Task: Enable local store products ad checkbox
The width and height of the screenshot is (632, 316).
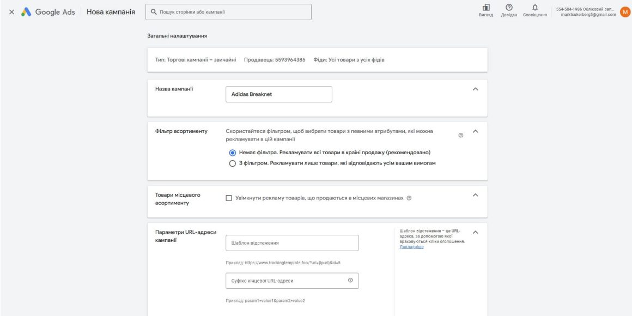Action: (229, 198)
